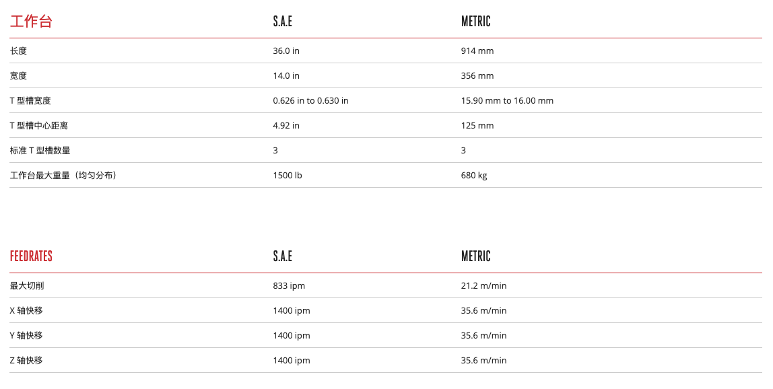Viewport: 773px width, 389px height.
Task: Click the 最大切削 row label
Action: tap(27, 286)
